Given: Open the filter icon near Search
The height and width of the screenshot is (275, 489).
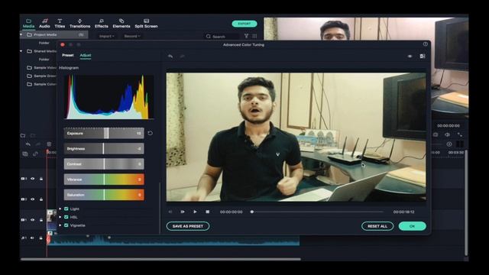Looking at the screenshot, I should (246, 36).
